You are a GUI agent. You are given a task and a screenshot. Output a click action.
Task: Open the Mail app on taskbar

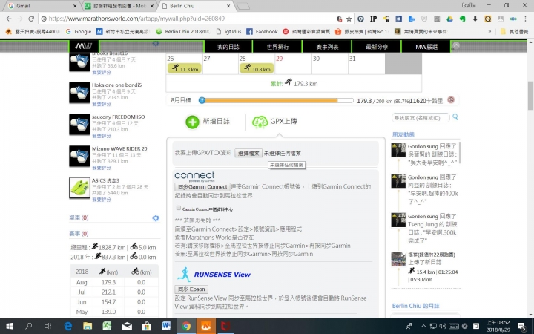pyautogui.click(x=127, y=326)
